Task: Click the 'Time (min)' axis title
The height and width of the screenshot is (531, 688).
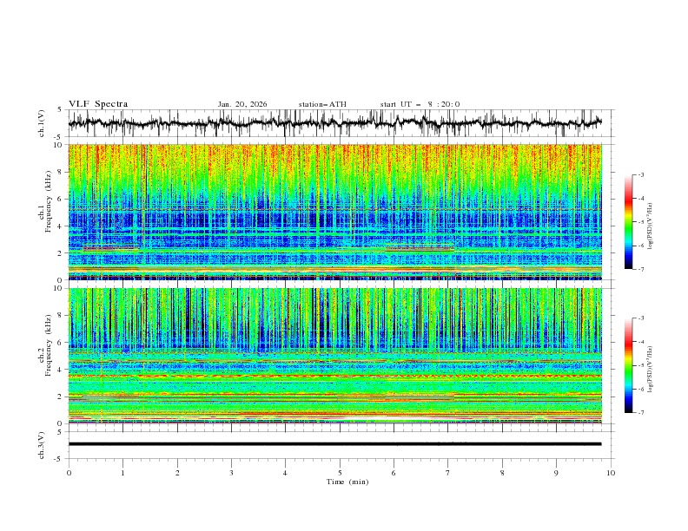Action: pyautogui.click(x=347, y=482)
